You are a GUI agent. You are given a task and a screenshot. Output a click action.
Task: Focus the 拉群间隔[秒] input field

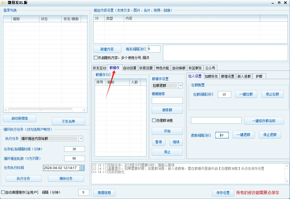[224, 94]
